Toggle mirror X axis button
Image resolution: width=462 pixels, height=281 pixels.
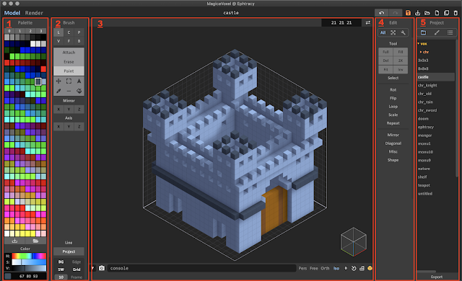(x=58, y=110)
